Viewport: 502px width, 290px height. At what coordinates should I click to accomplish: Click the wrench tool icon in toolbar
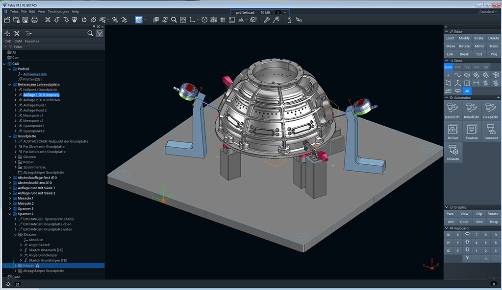[x=266, y=20]
